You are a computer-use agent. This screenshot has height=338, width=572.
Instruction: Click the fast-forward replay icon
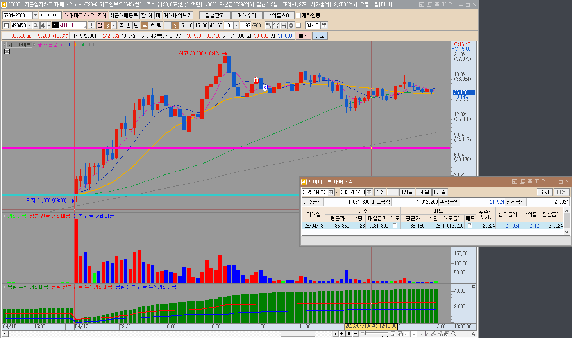(x=356, y=334)
